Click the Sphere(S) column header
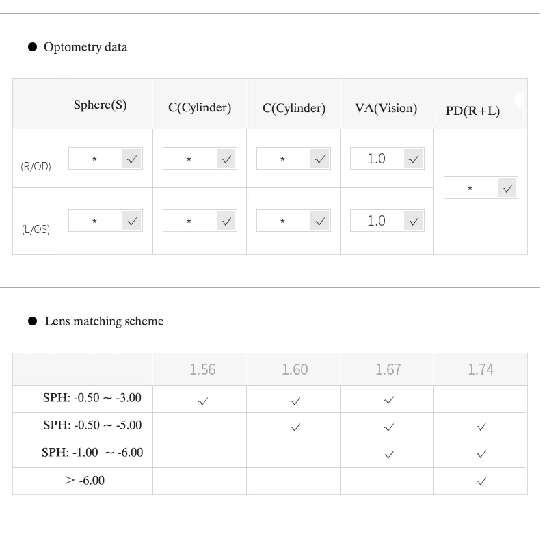 (100, 105)
